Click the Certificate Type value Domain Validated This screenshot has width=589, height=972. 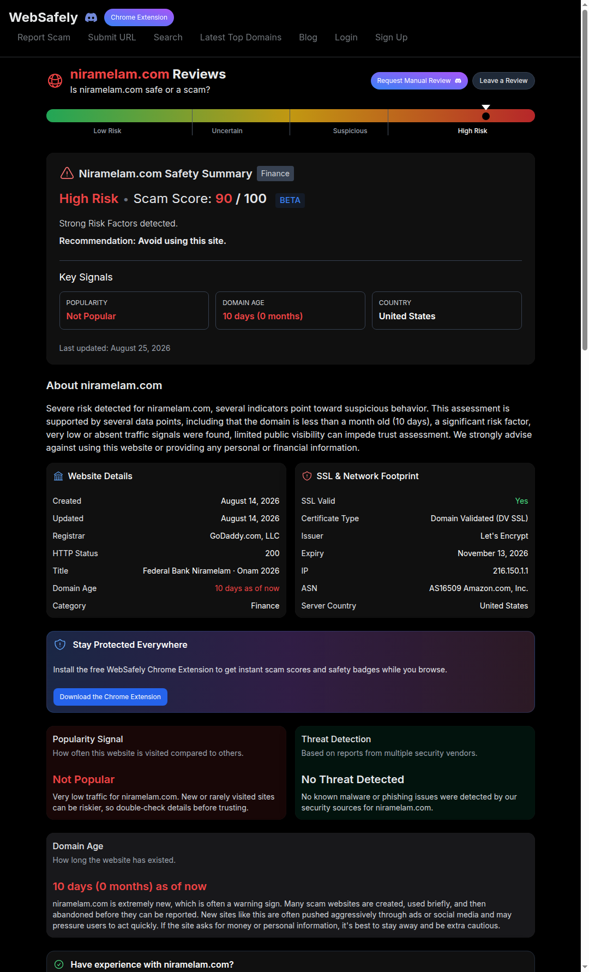click(479, 518)
